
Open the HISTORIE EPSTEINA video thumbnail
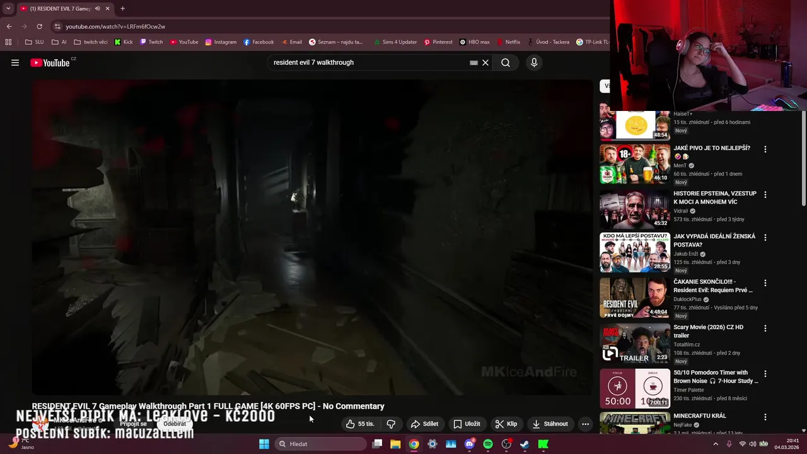635,209
